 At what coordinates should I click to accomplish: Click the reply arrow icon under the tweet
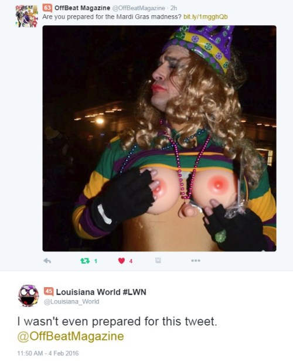pyautogui.click(x=47, y=261)
